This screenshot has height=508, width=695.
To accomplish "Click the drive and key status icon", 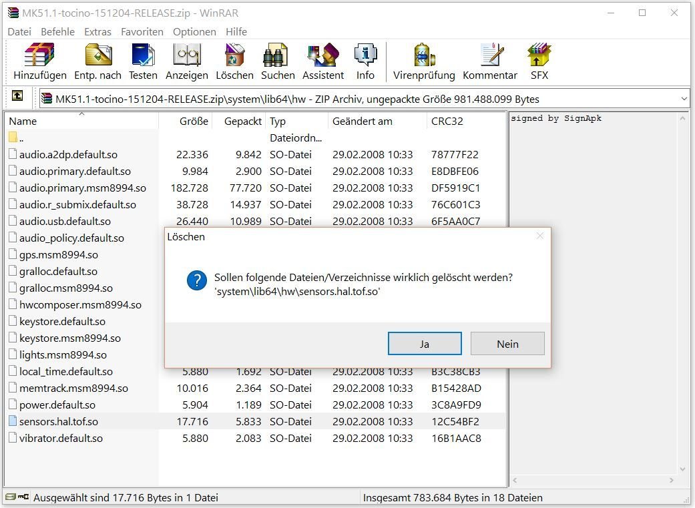I will pos(17,497).
